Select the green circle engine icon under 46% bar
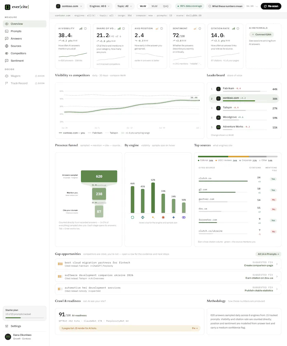Screen dimensions: 287x346 click(132, 218)
